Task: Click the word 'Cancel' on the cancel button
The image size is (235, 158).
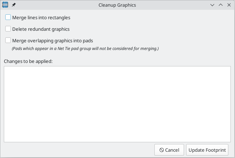Action: point(172,150)
